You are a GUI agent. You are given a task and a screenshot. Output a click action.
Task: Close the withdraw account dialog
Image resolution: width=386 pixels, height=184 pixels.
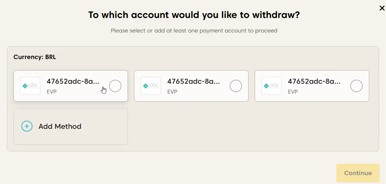[382, 8]
